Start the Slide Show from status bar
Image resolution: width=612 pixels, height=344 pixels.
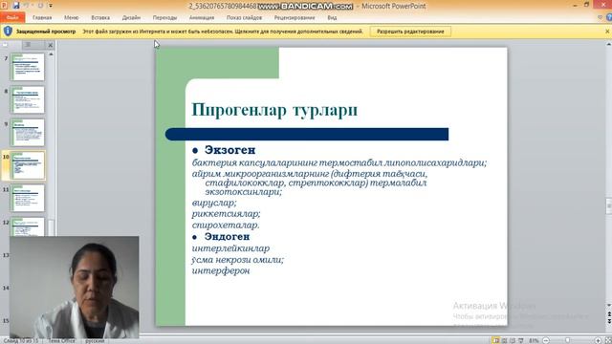pos(520,340)
